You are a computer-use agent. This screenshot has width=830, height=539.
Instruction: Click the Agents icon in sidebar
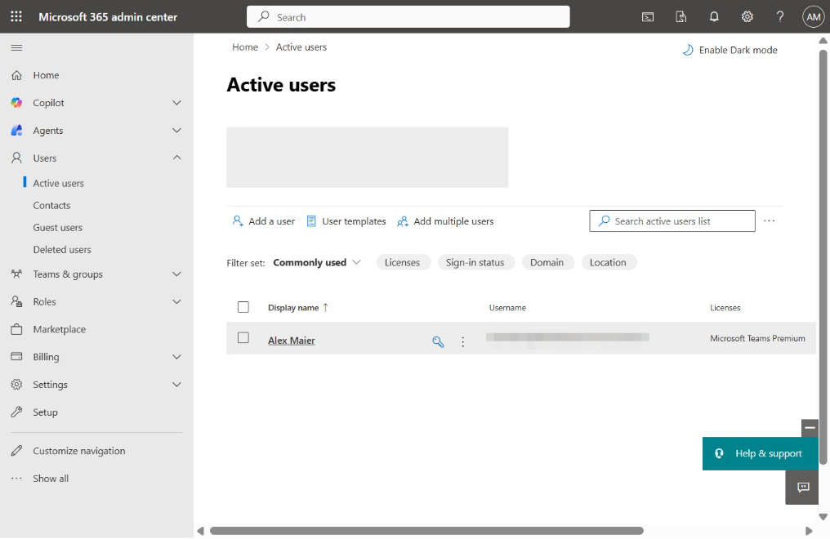click(17, 130)
